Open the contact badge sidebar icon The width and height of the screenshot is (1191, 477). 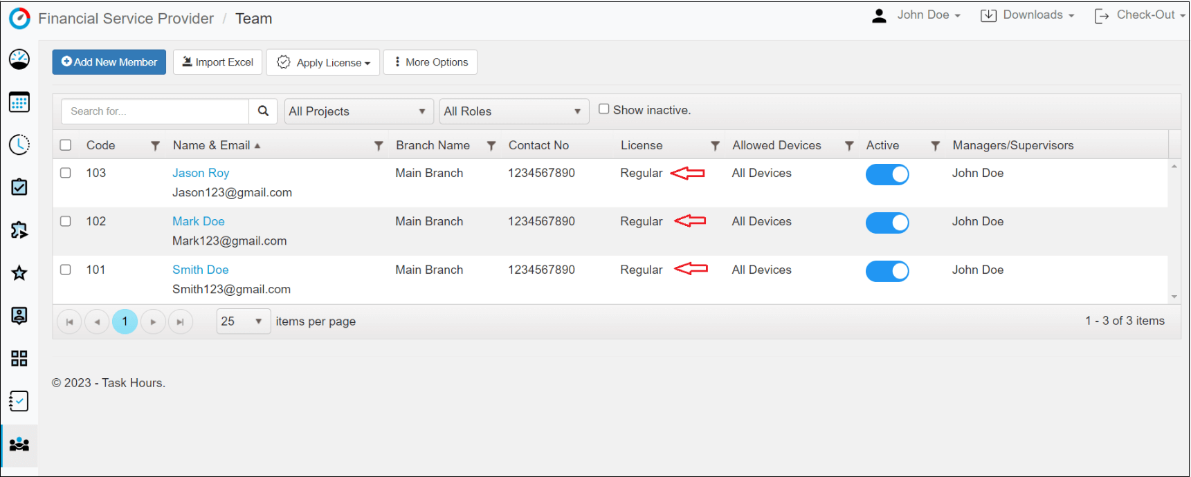click(x=19, y=316)
